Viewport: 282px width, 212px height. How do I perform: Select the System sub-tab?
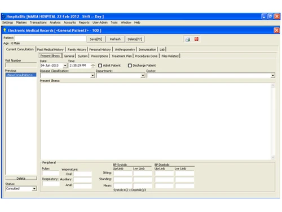pos(82,56)
